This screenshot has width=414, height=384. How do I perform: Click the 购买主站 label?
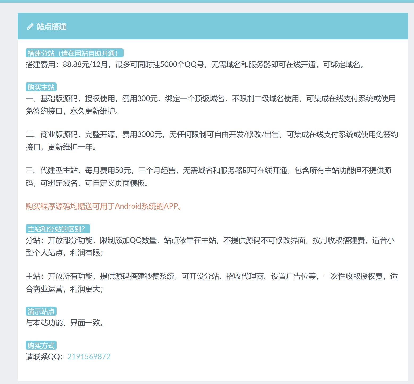coord(41,87)
